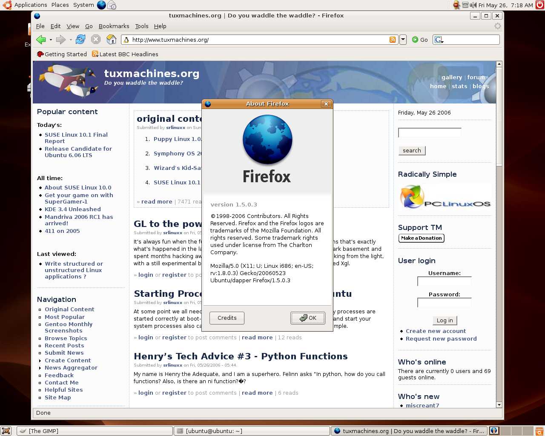Click the Stop loading icon

[x=96, y=40]
